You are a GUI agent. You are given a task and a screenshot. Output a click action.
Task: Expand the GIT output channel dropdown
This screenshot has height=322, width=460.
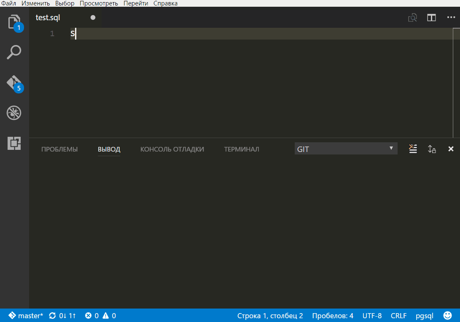point(346,149)
